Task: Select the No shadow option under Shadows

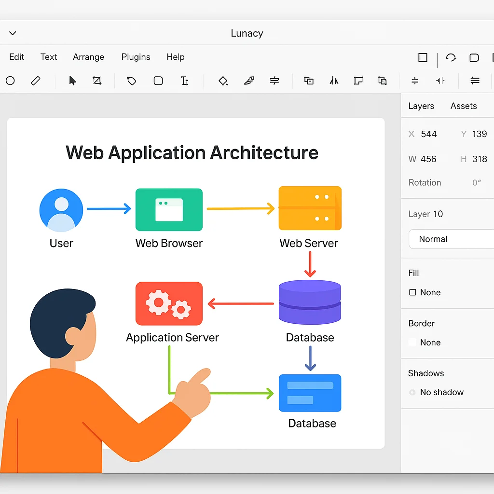Action: pos(412,392)
